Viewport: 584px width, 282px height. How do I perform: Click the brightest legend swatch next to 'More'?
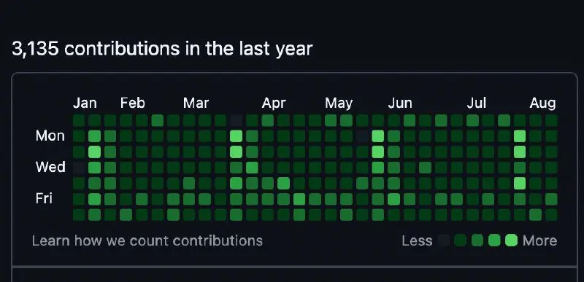(512, 240)
